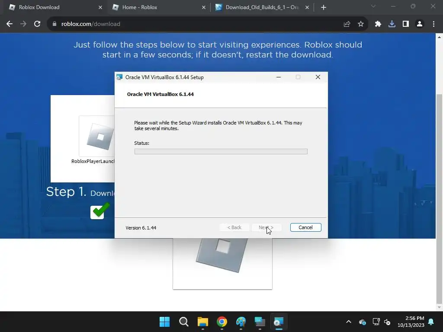This screenshot has height=332, width=443.
Task: Click the muted volume tray icon
Action: tap(387, 322)
